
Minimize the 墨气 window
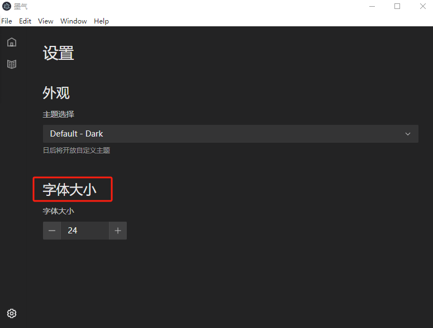[x=372, y=6]
